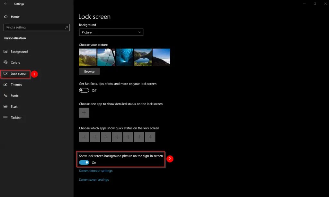329x197 pixels.
Task: Disable lock screen picture on sign-in screen
Action: point(84,162)
